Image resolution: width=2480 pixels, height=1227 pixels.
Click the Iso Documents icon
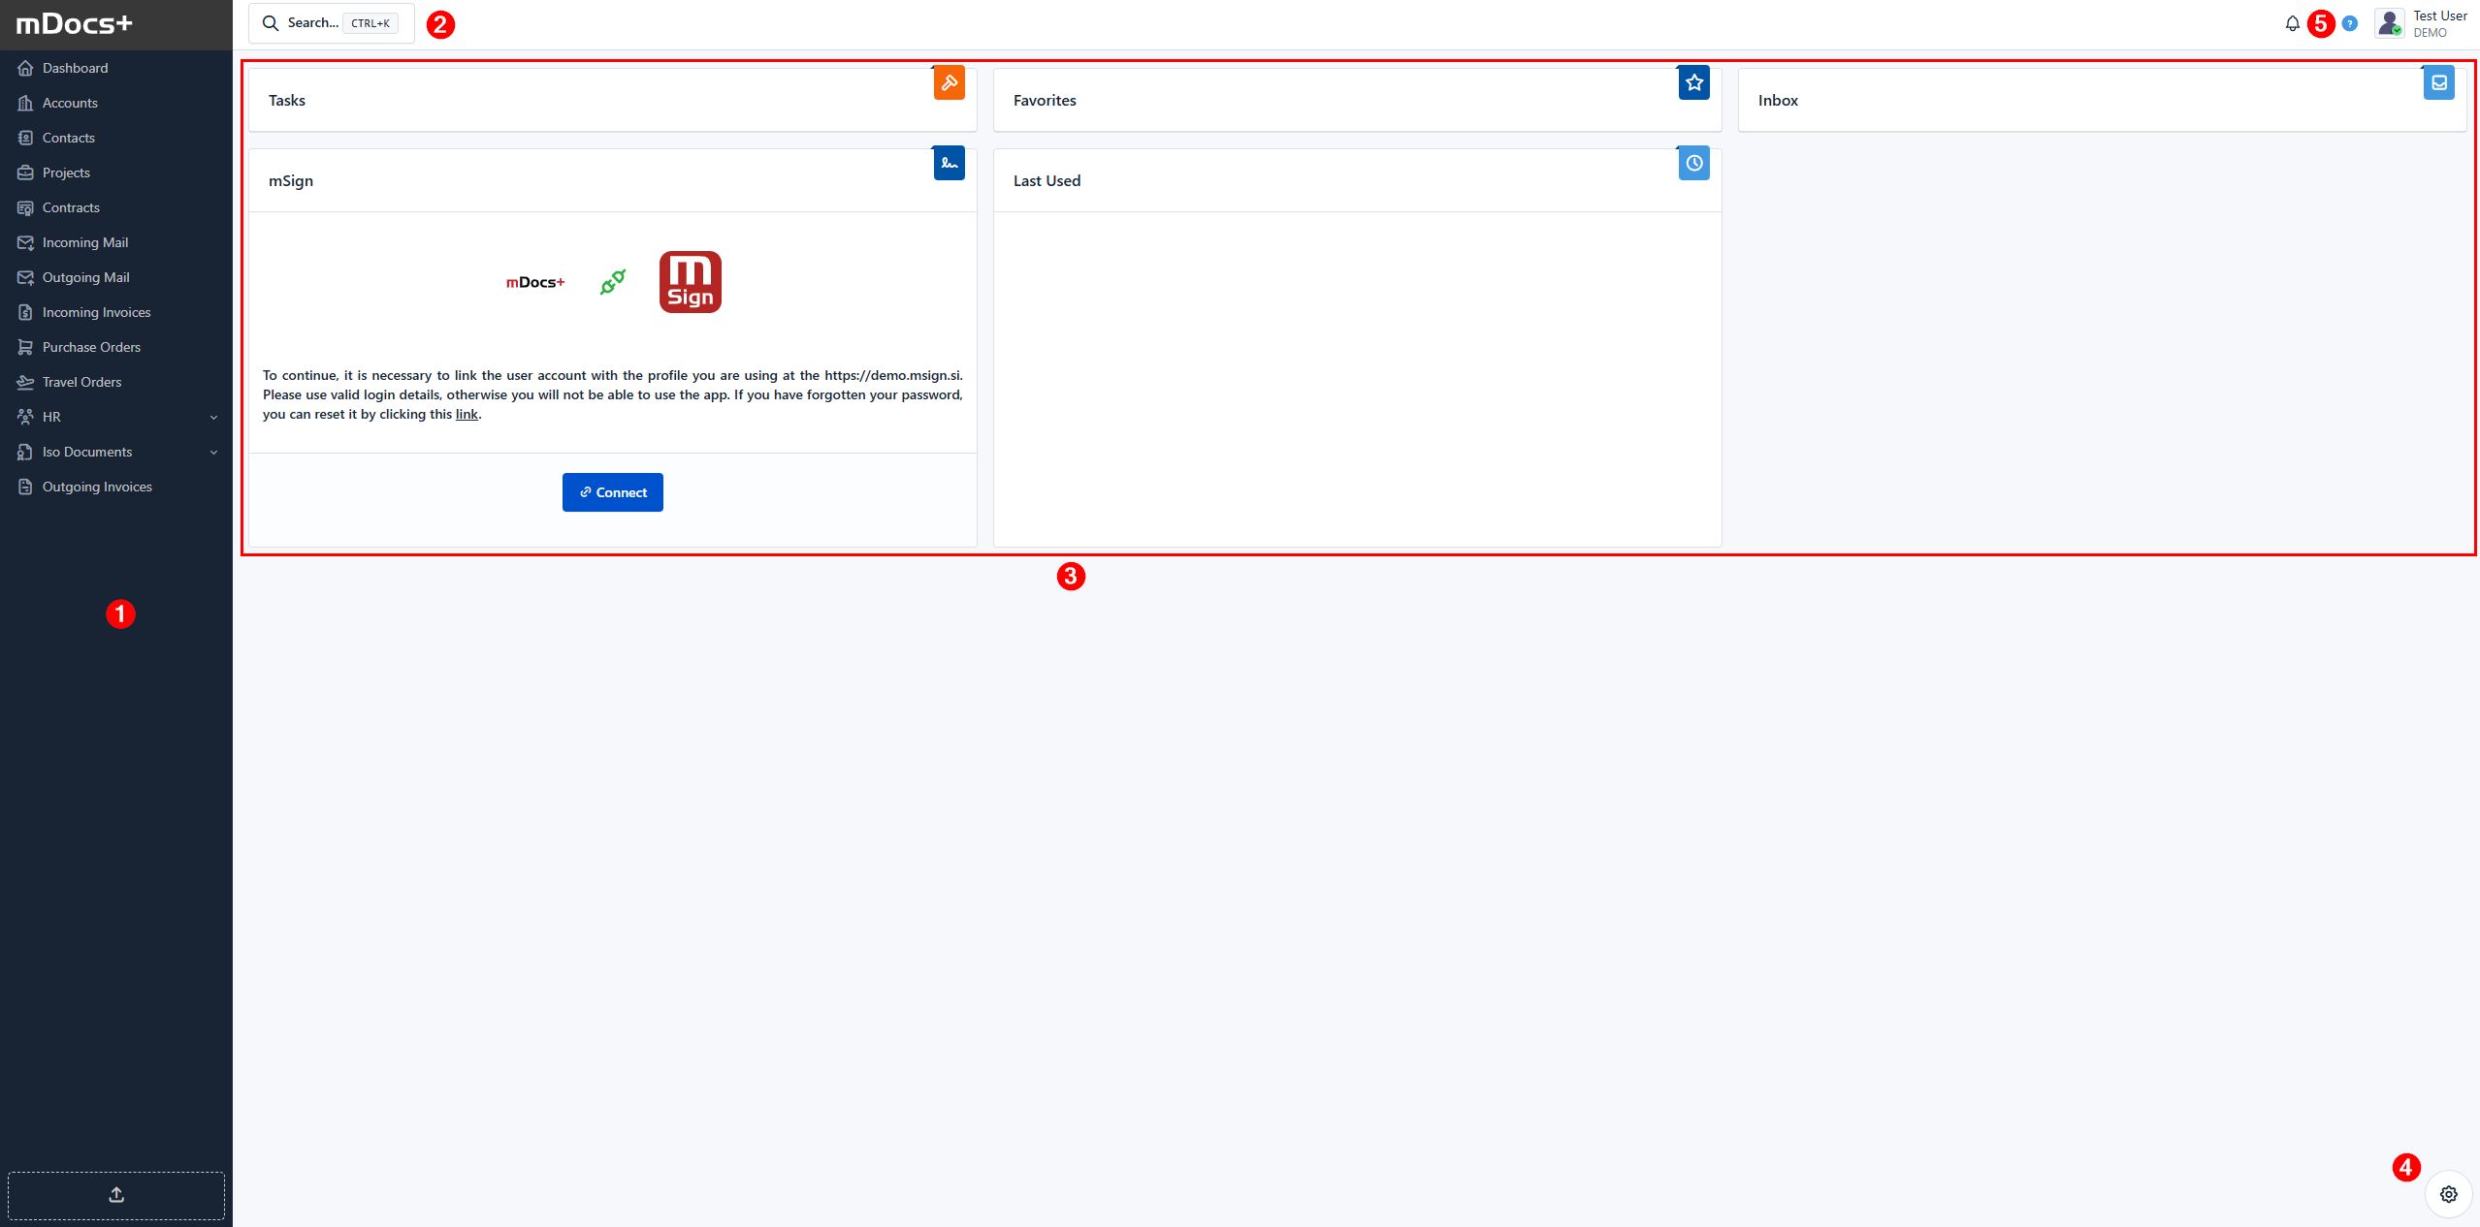pyautogui.click(x=25, y=452)
